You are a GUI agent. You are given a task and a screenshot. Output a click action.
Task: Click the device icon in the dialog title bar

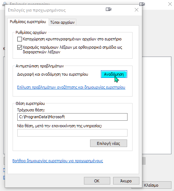pyautogui.click(x=108, y=9)
